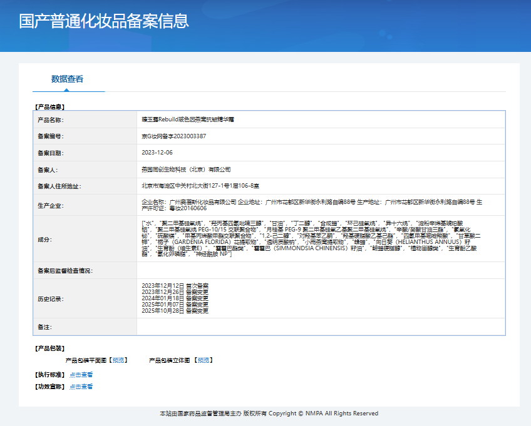Click the 生产企业 manufacturer details text
This screenshot has height=426, width=531.
tap(313, 205)
